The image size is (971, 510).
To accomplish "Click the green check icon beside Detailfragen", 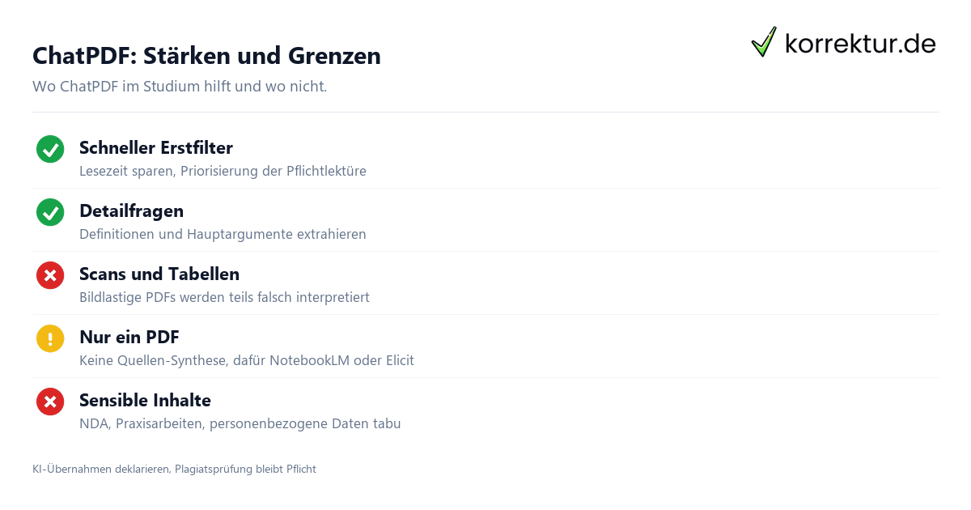I will (x=50, y=212).
